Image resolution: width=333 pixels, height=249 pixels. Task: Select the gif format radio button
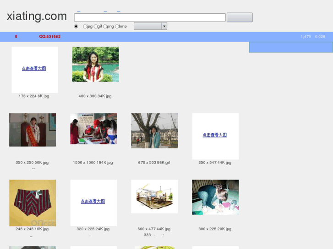click(x=96, y=26)
